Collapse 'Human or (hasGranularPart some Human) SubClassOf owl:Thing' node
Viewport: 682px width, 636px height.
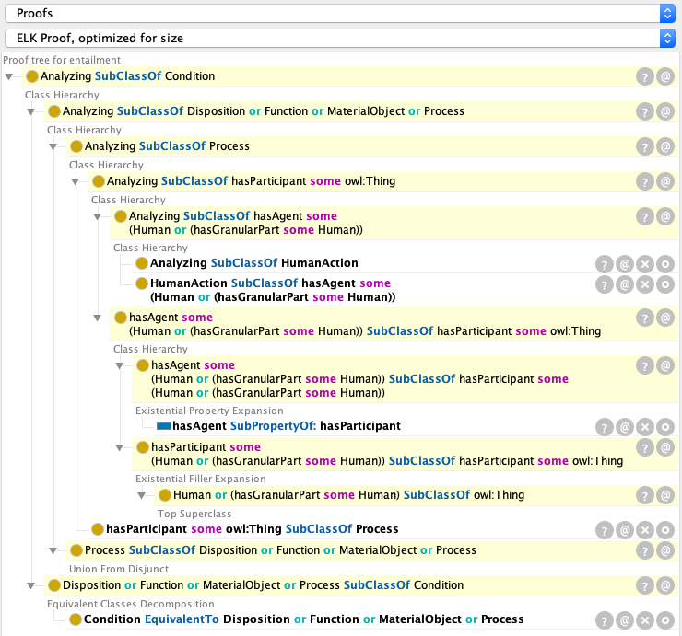pos(142,495)
